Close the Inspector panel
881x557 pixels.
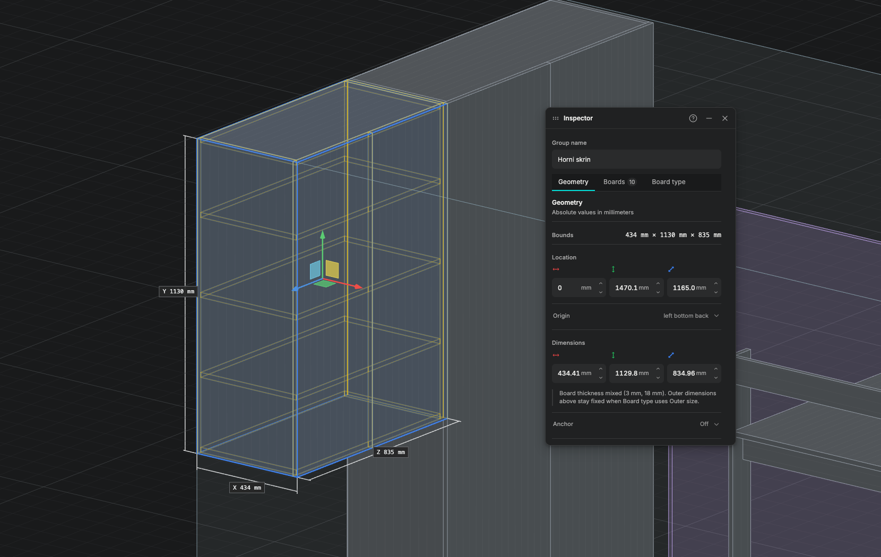point(725,118)
